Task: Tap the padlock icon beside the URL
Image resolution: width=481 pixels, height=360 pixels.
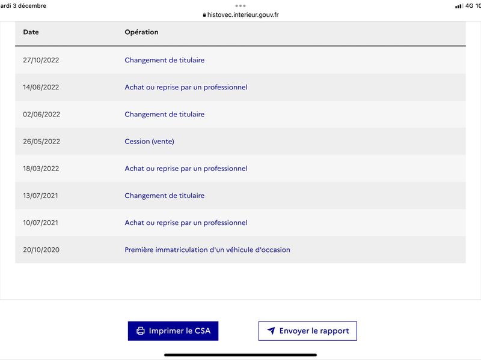Action: tap(204, 14)
